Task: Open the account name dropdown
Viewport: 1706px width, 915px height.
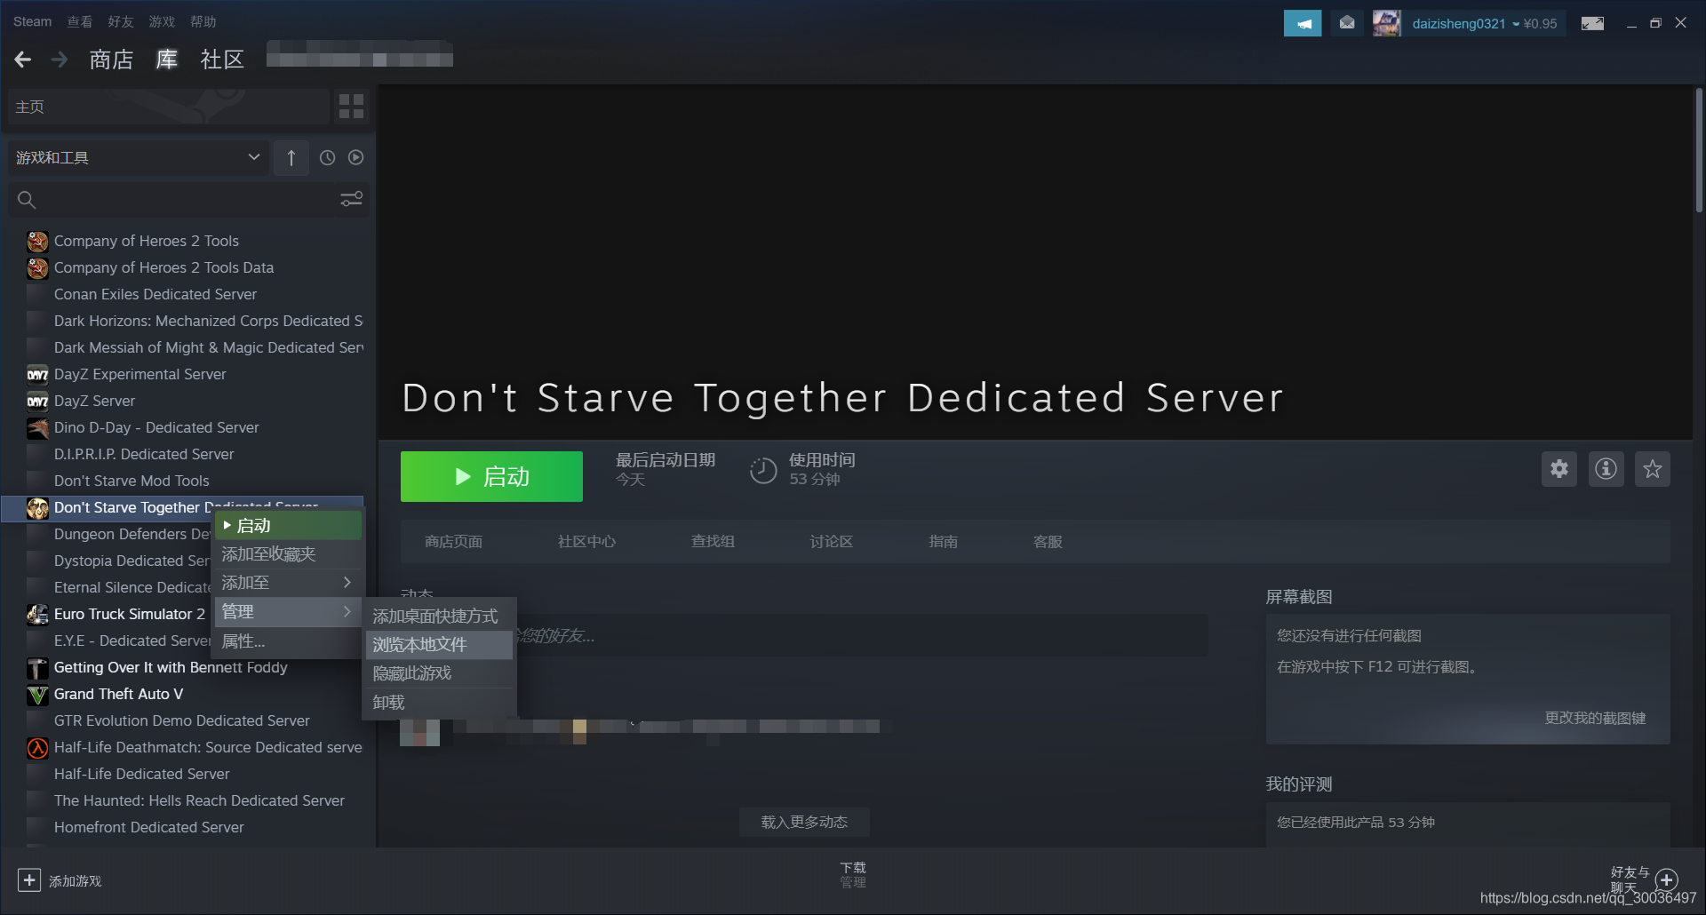Action: point(1466,24)
